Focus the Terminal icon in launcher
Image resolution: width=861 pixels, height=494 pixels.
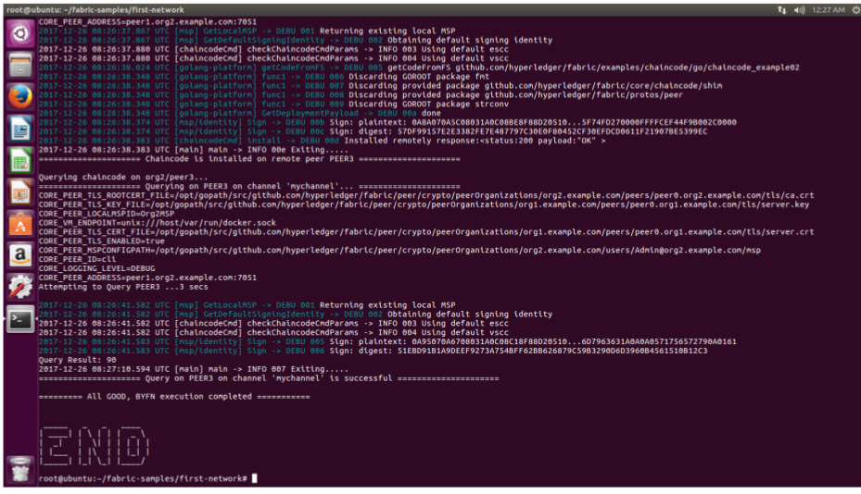[x=20, y=319]
